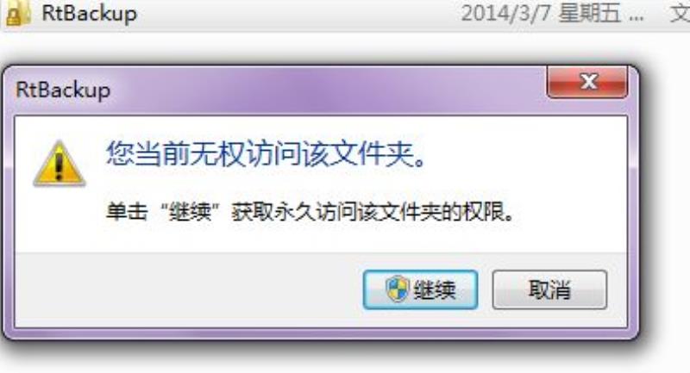
Task: Click the truncated type column text 文
Action: [x=680, y=13]
